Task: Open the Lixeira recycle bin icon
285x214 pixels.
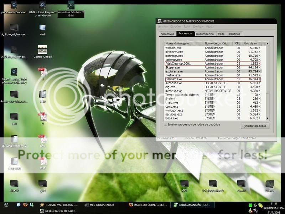Action: [x=269, y=184]
